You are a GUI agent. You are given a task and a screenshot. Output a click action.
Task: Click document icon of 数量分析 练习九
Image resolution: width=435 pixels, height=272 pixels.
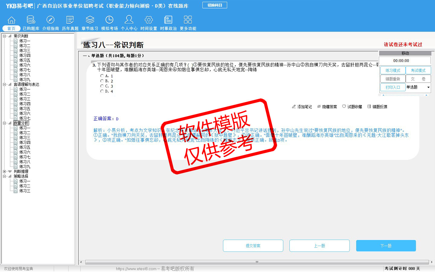pyautogui.click(x=16, y=167)
